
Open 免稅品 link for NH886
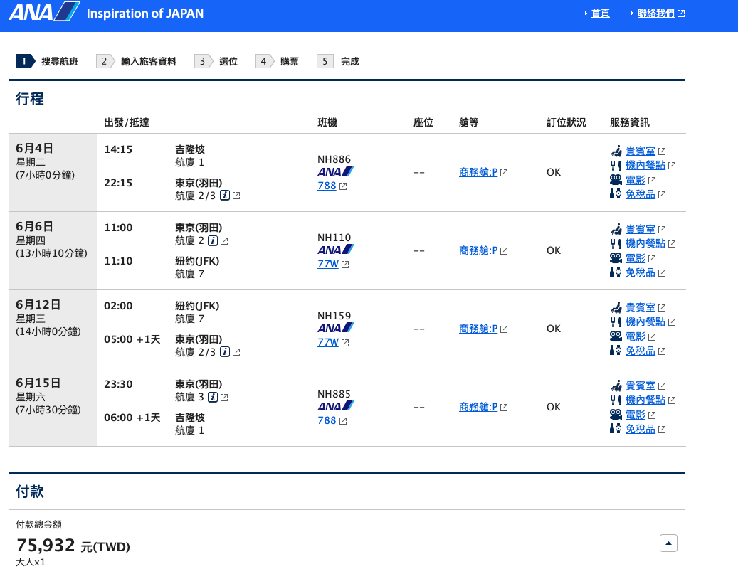tap(640, 194)
